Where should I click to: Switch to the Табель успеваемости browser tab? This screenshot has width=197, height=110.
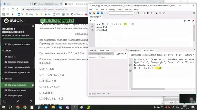click(48, 4)
